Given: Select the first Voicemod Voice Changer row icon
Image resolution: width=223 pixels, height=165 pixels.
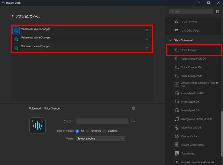Looking at the screenshot, I should [x=16, y=30].
